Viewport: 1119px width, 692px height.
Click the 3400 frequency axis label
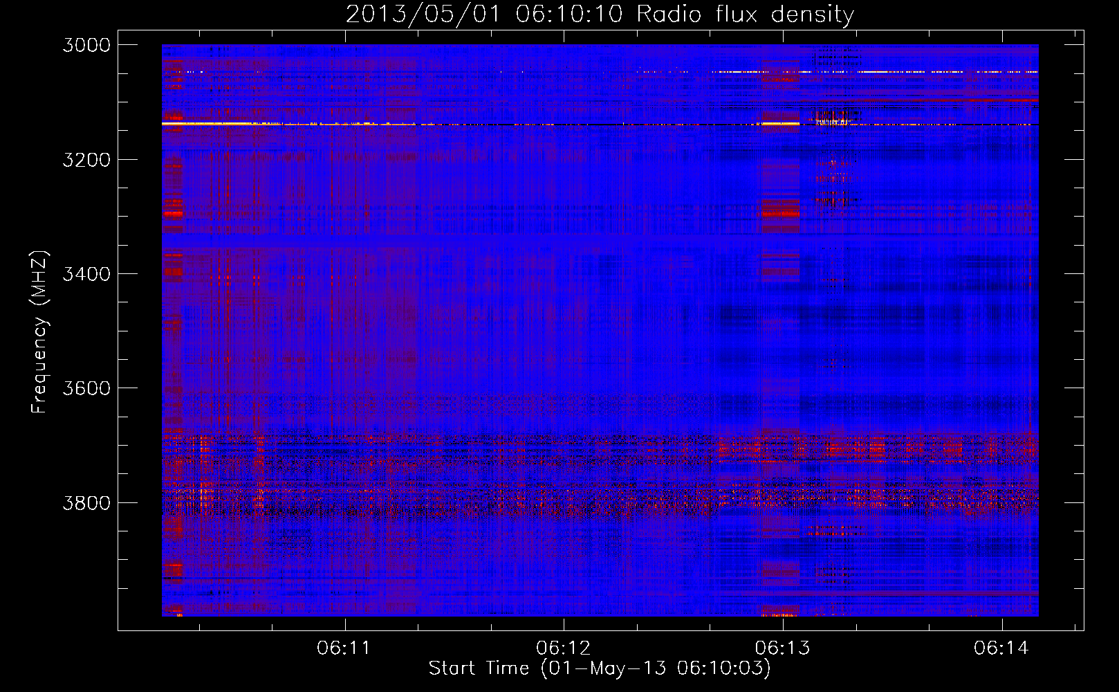click(x=86, y=274)
